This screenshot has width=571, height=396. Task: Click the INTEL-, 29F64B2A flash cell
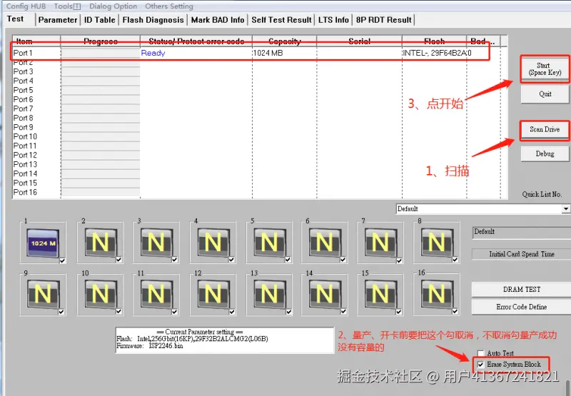[x=435, y=53]
